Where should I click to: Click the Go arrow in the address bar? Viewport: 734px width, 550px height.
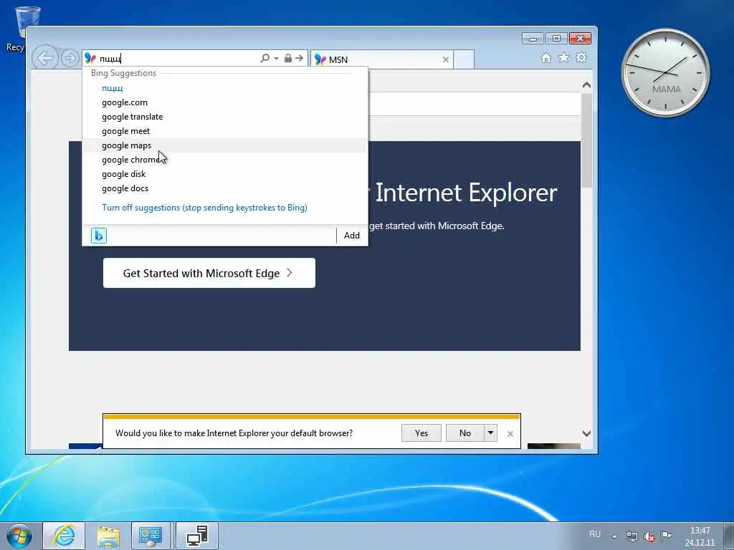point(299,58)
